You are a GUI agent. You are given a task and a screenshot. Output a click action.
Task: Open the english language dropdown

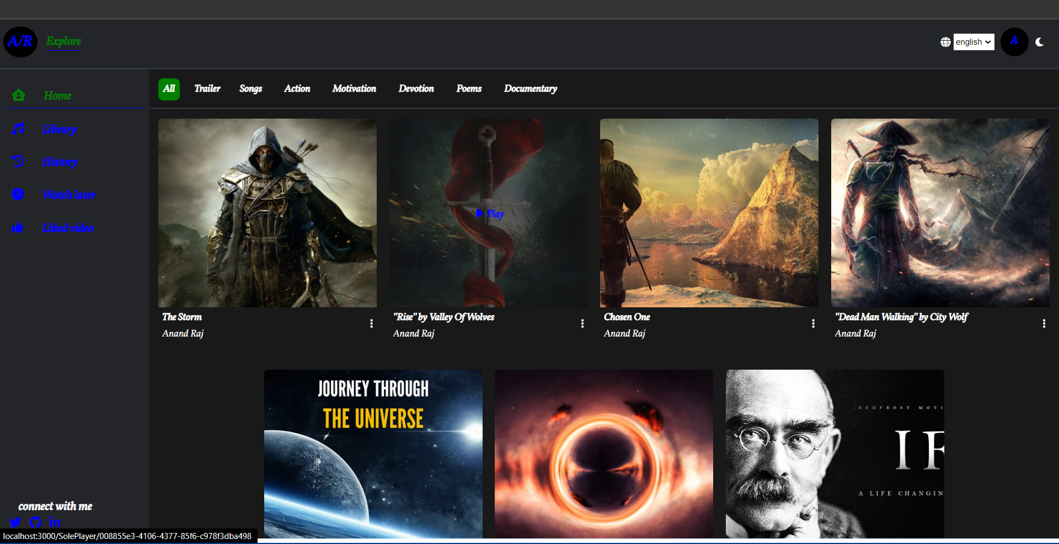(x=974, y=42)
